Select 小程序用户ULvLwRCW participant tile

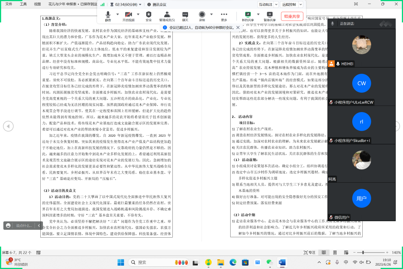point(361,87)
